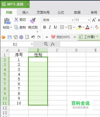This screenshot has height=117, width=100.
Task: Switch to the 插入 ribbon tab
Action: pyautogui.click(x=25, y=12)
